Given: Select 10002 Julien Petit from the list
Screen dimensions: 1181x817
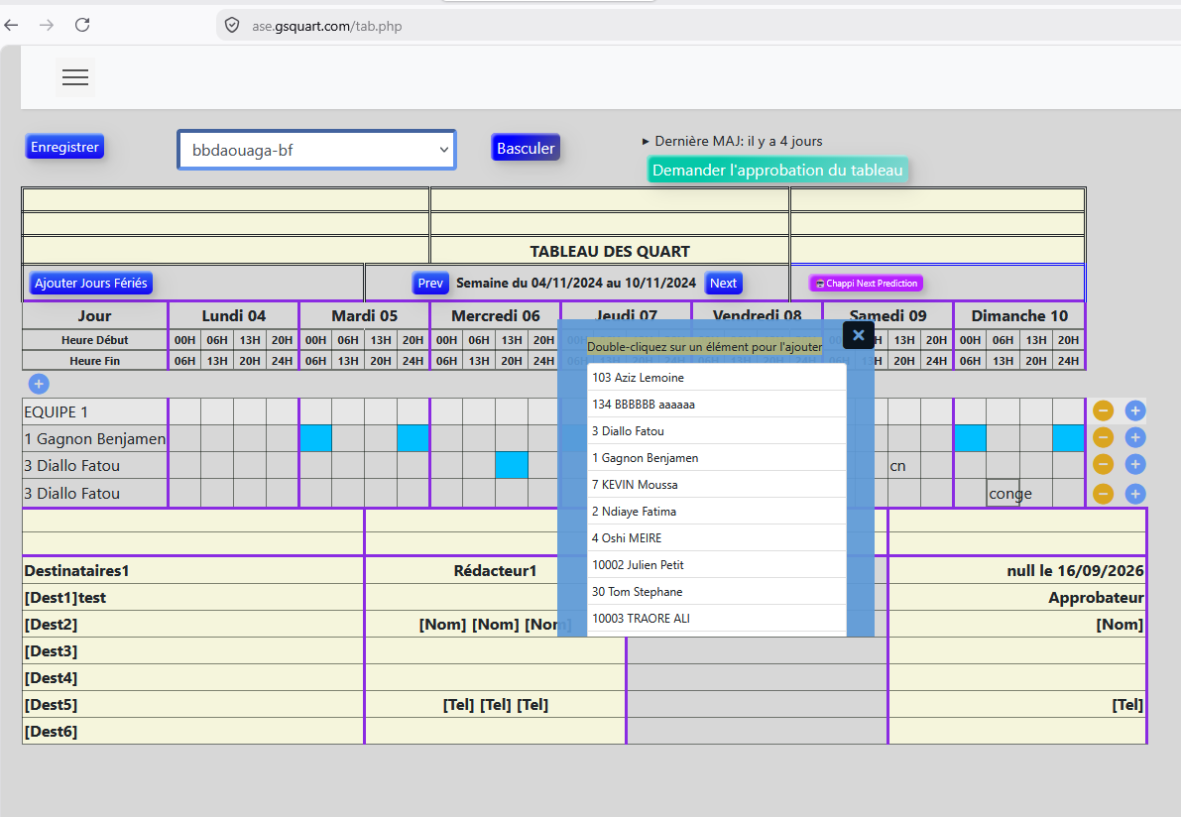Looking at the screenshot, I should click(716, 565).
